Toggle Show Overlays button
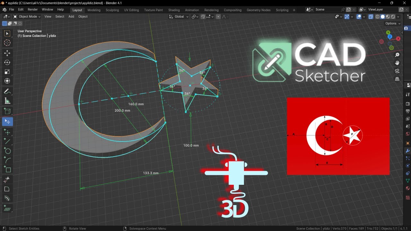The height and width of the screenshot is (231, 411). pyautogui.click(x=359, y=16)
